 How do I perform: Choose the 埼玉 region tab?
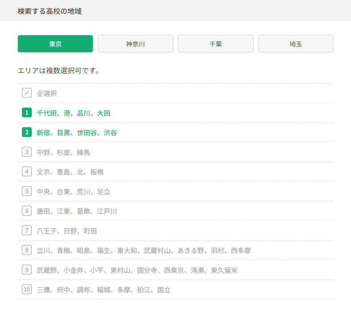pos(296,44)
